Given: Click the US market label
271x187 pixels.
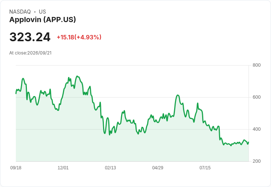Looking at the screenshot, I should 42,12.
